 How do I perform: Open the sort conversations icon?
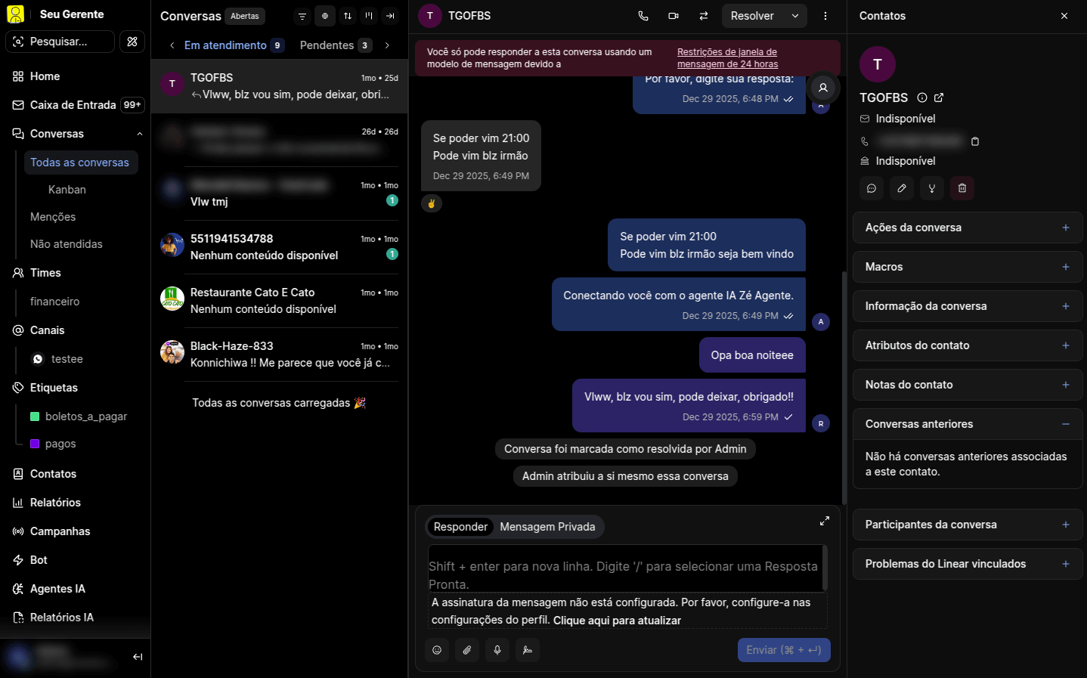[347, 16]
